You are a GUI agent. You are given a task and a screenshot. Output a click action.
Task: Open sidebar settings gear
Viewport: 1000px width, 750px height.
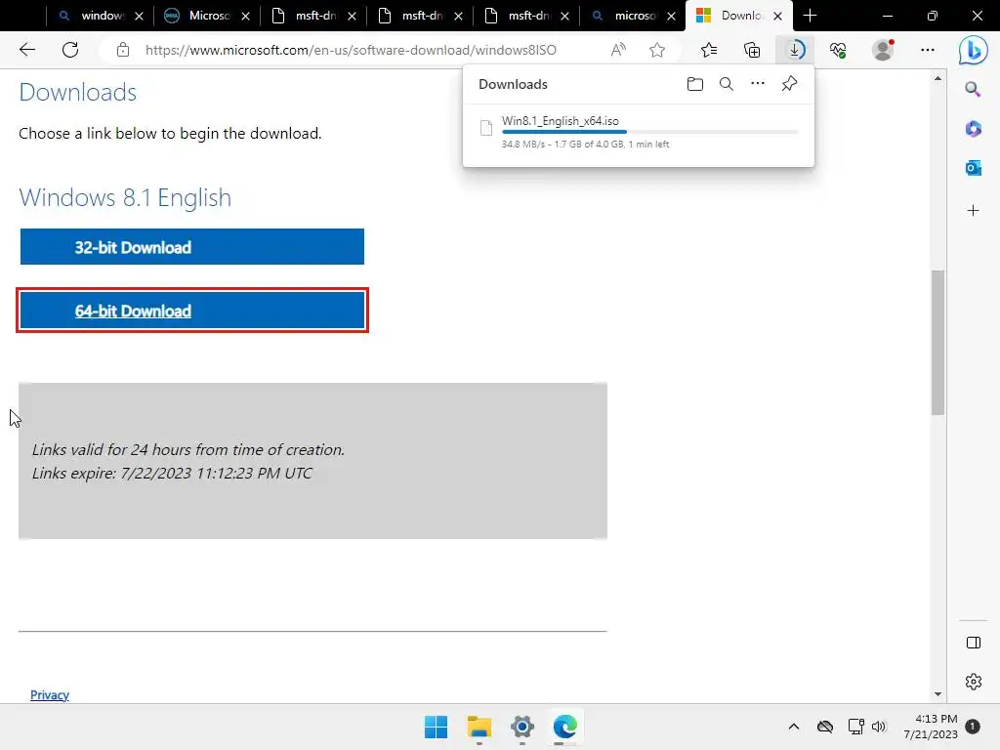(974, 682)
